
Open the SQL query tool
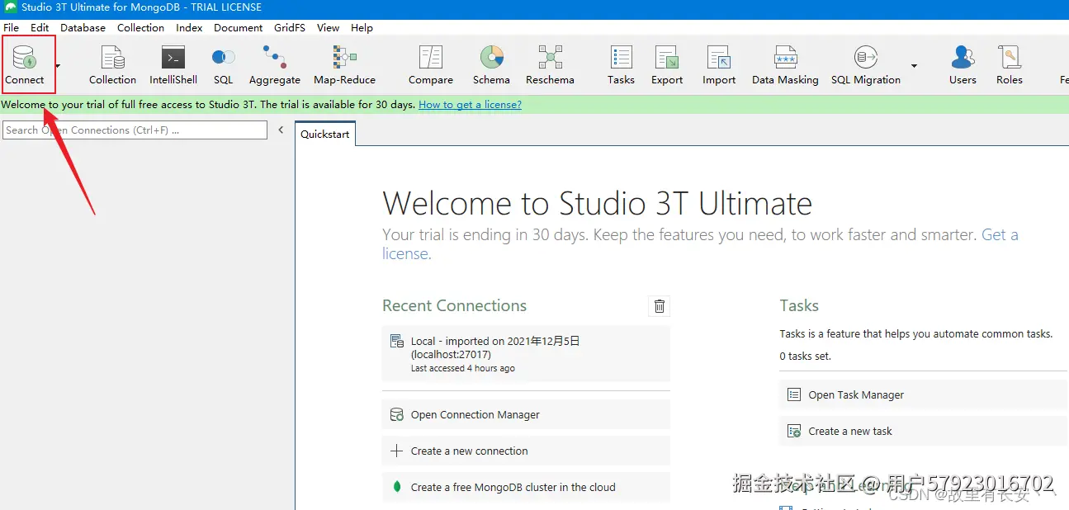(223, 64)
